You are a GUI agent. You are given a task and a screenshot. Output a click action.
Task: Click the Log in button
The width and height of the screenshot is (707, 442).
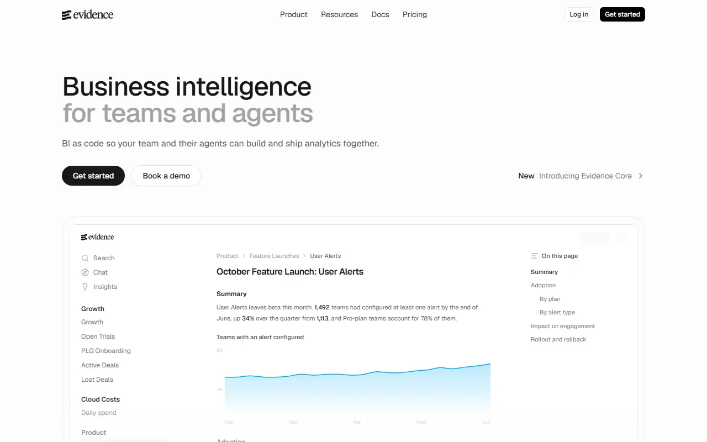coord(579,14)
